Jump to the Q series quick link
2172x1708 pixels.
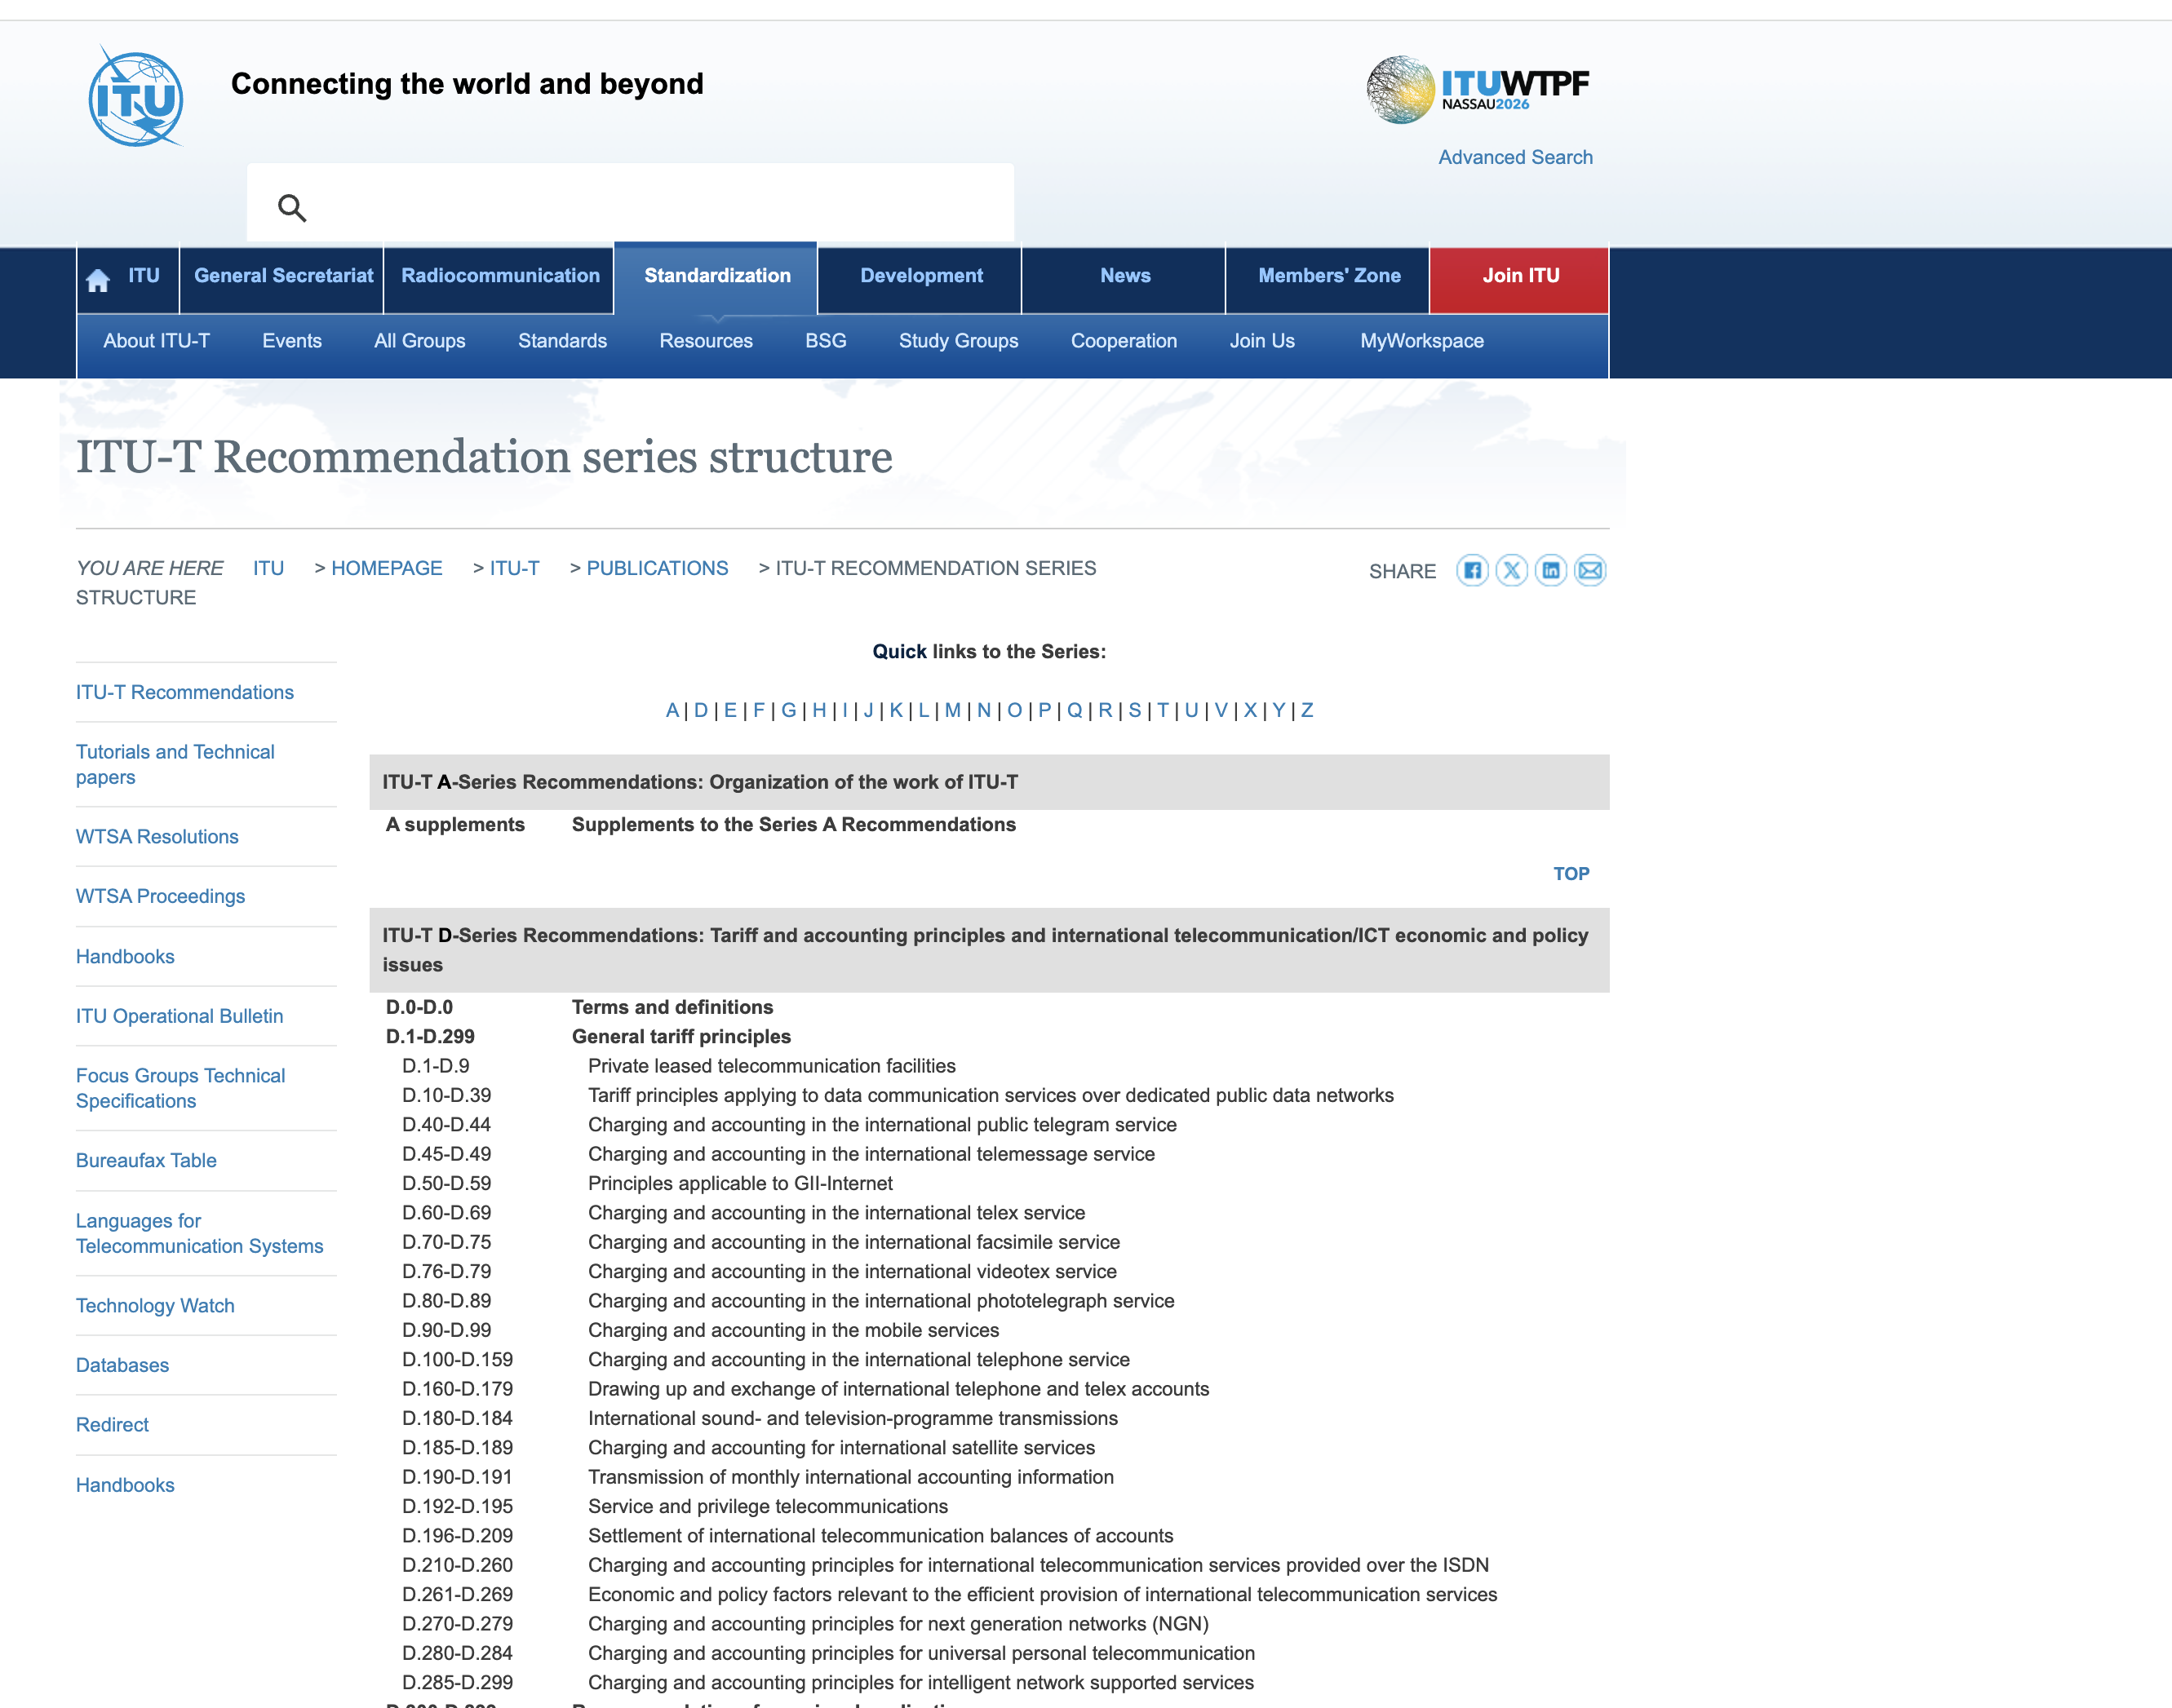click(1075, 710)
